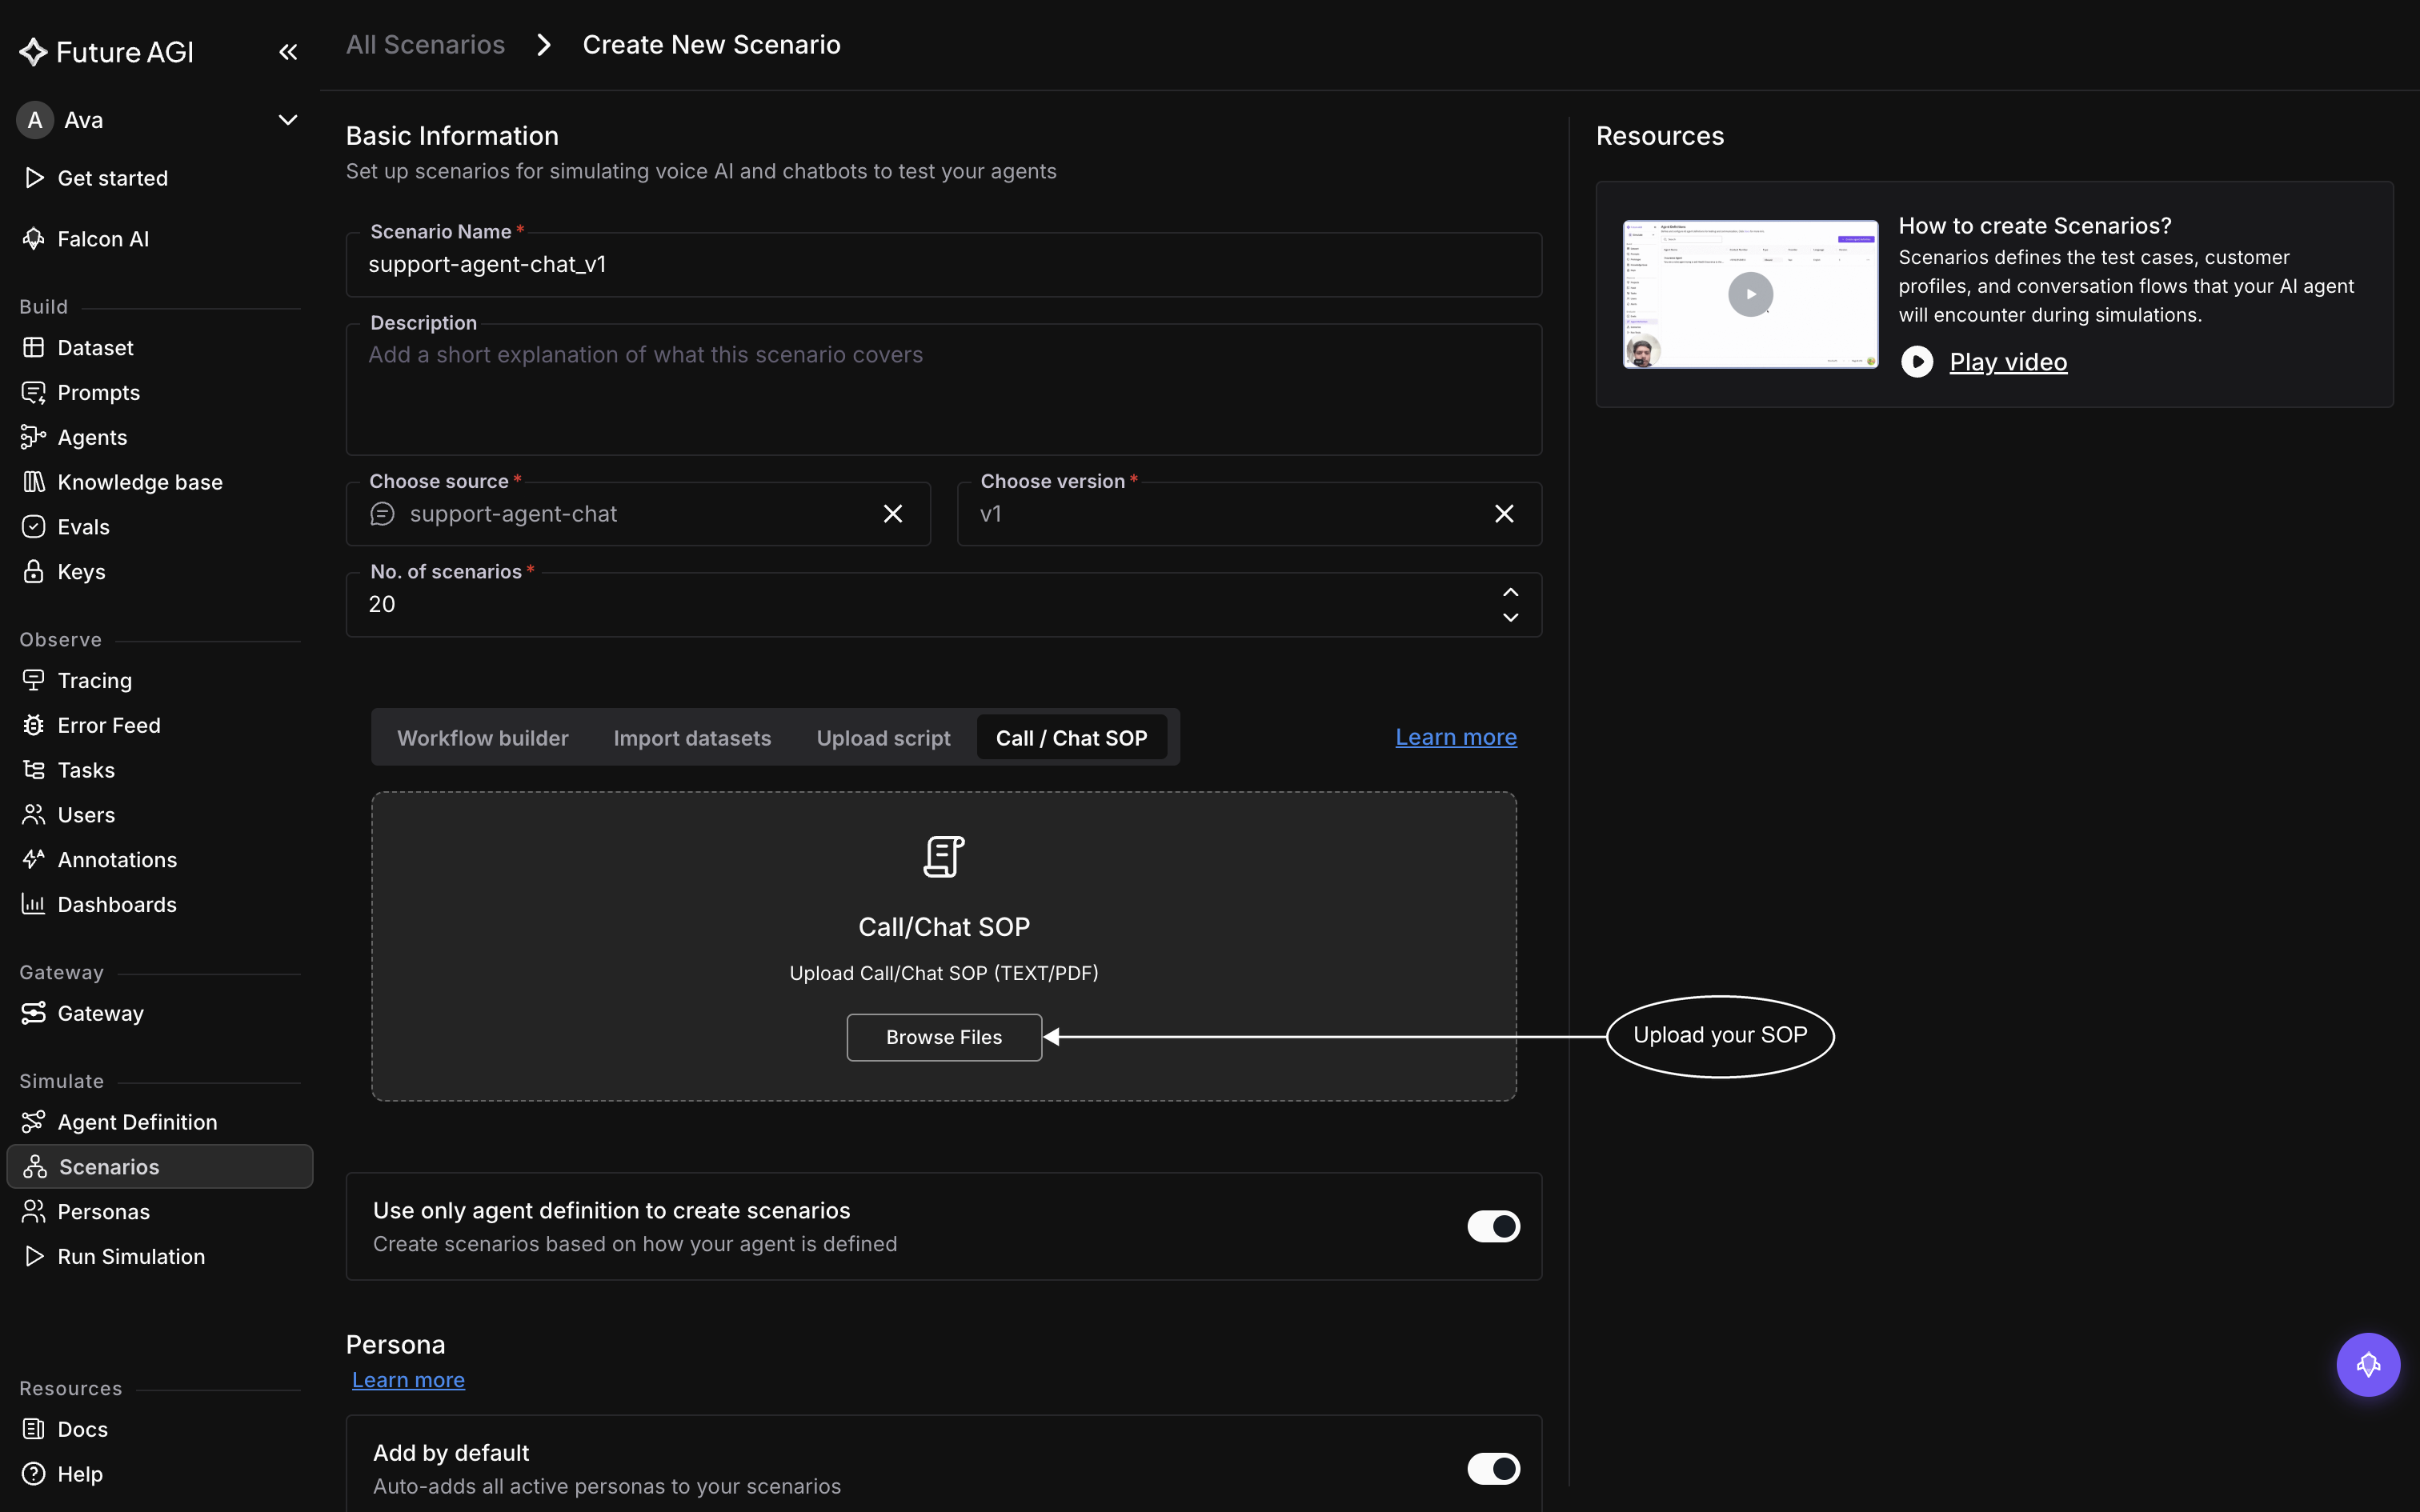Increase number of scenarios with up arrow
This screenshot has width=2420, height=1512.
1510,592
